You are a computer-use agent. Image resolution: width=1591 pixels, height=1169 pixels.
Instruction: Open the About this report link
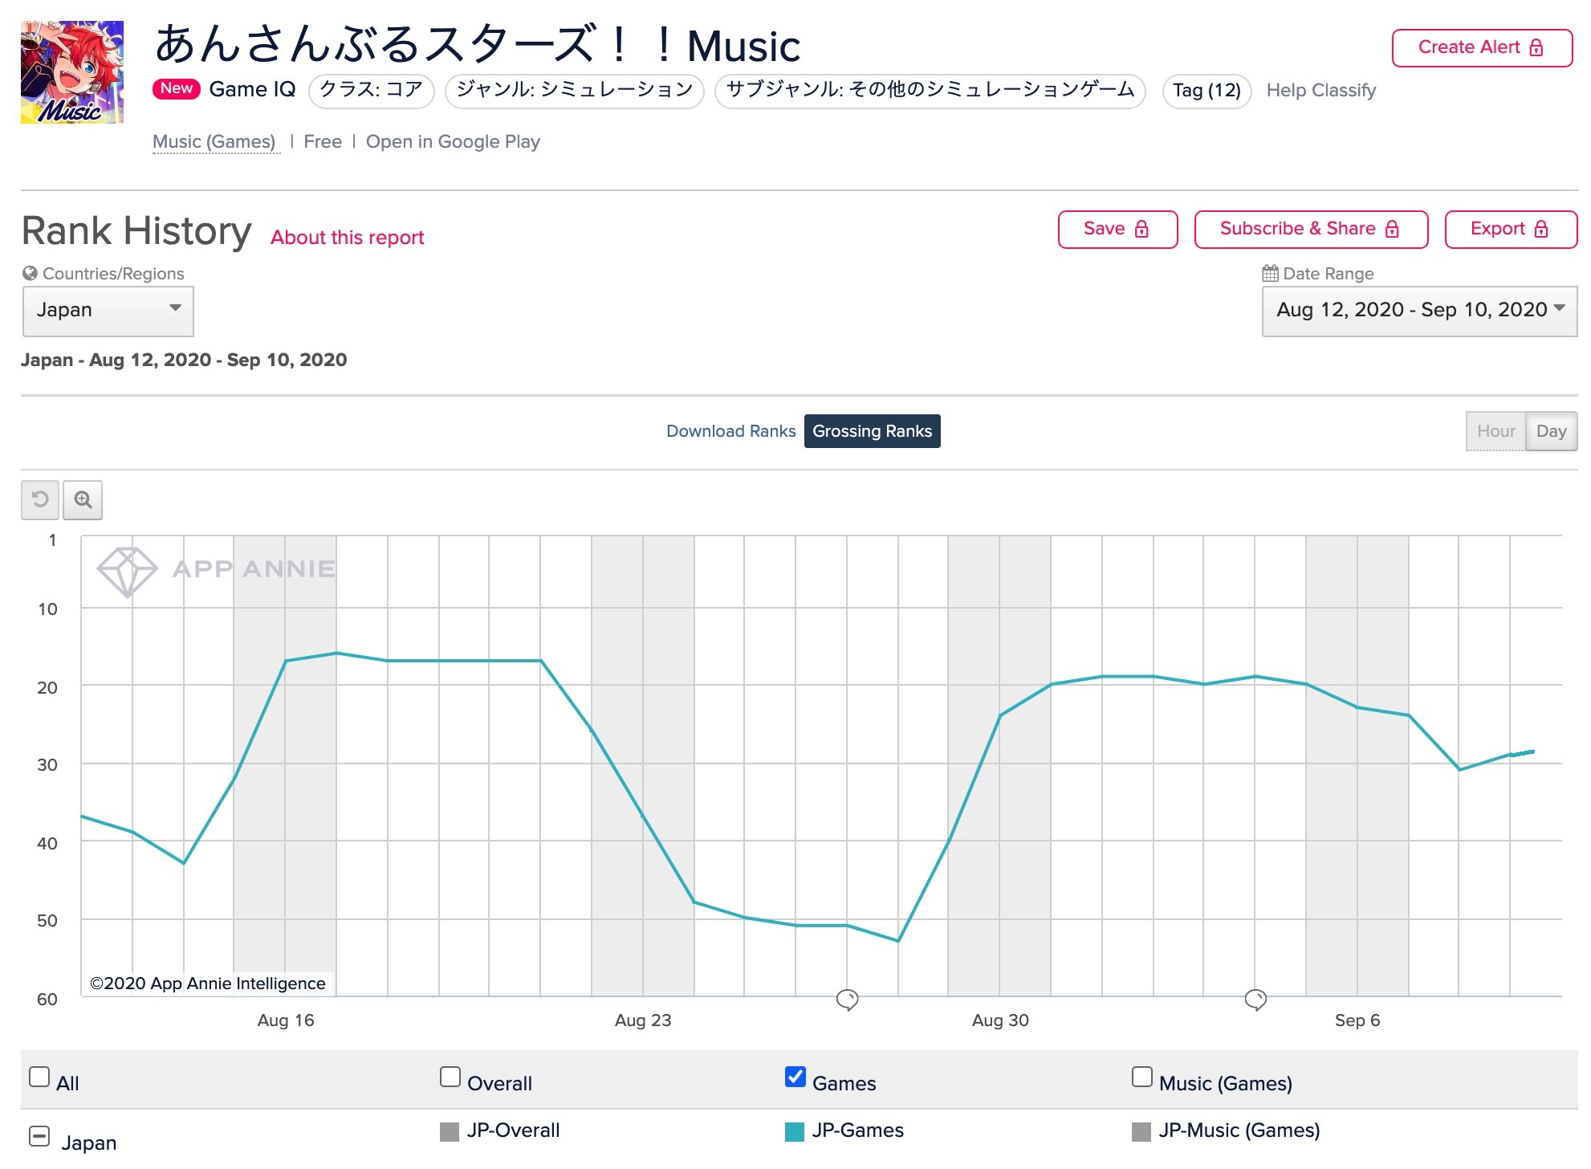coord(347,238)
